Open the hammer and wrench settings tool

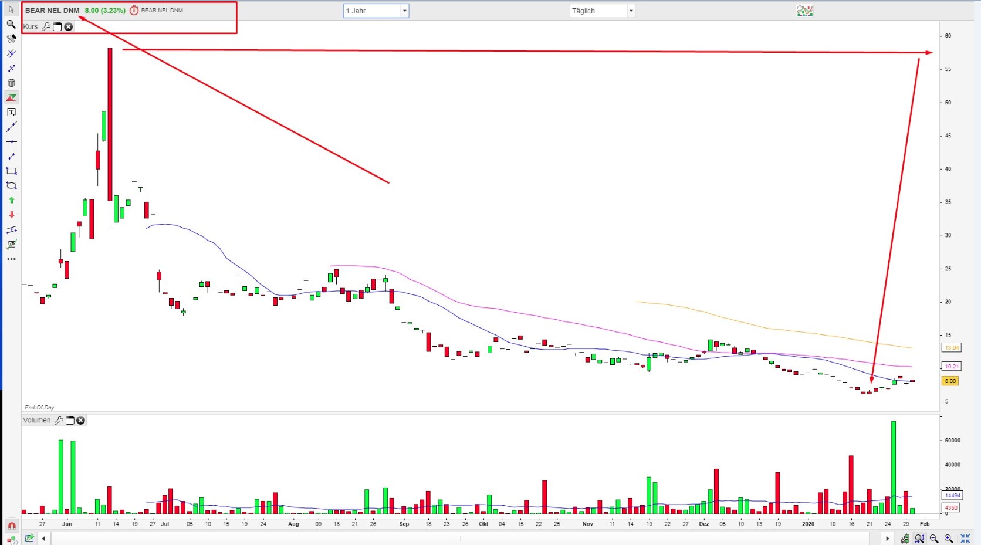coord(11,39)
